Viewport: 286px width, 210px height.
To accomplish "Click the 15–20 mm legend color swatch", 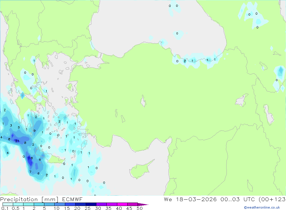I will coord(70,204).
